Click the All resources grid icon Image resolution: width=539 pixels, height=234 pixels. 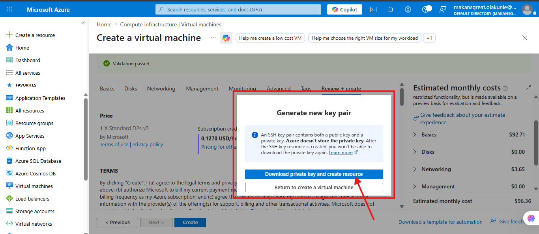tap(9, 111)
